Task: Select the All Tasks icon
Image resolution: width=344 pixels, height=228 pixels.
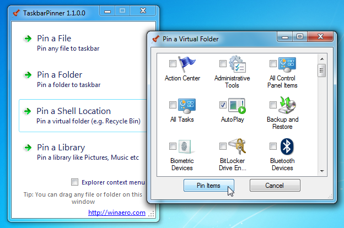Action: point(187,106)
